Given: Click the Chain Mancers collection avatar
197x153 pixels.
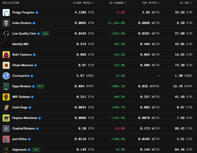Looking at the screenshot, I should coord(6,65).
